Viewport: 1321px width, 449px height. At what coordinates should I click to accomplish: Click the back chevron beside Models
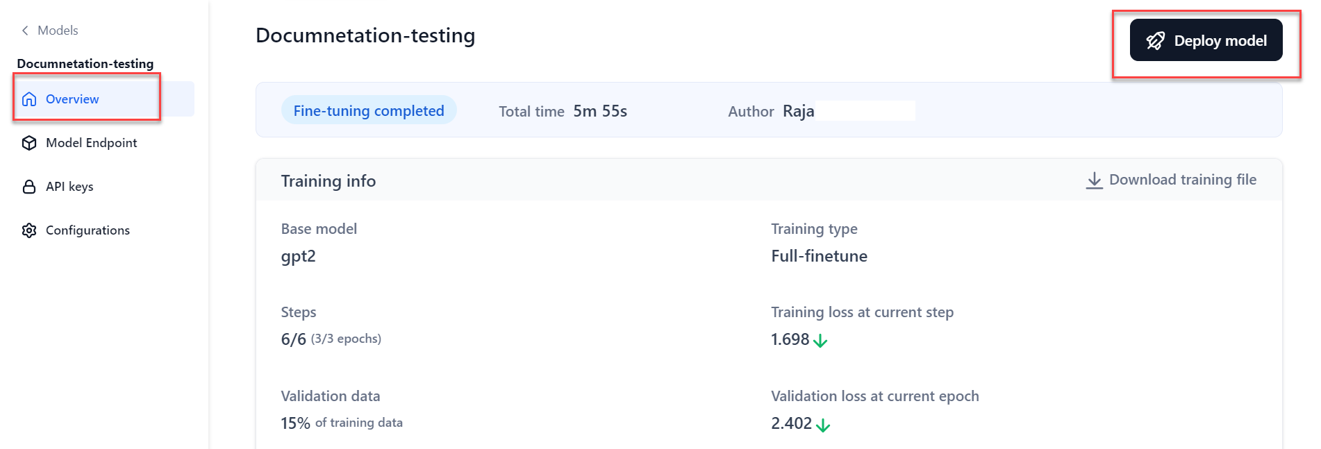click(x=25, y=31)
